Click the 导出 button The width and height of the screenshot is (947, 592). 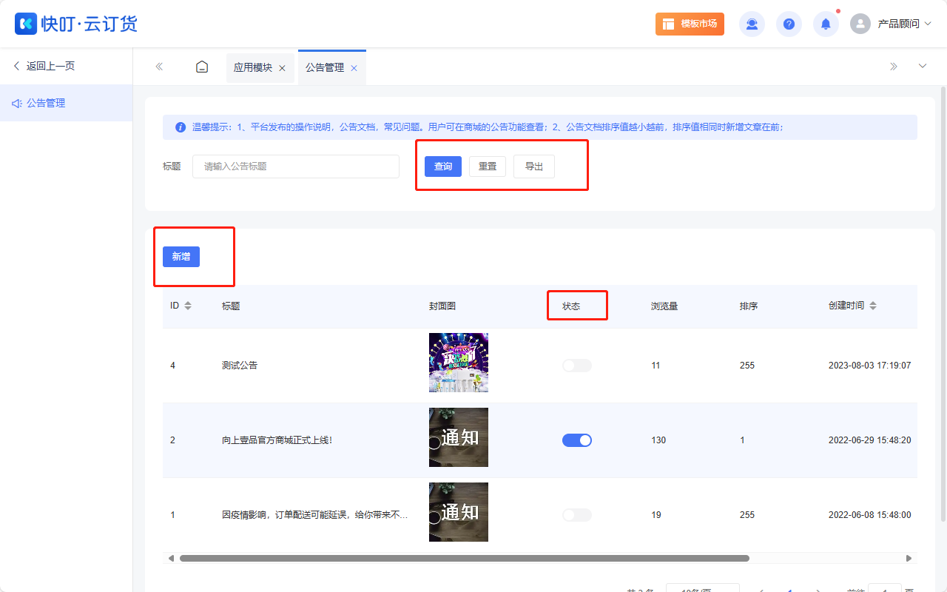click(x=534, y=166)
